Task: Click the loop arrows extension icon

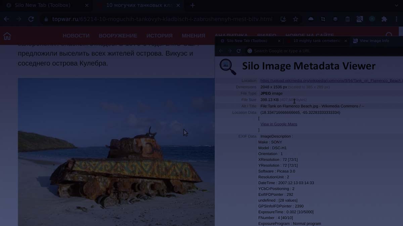Action: click(x=323, y=19)
